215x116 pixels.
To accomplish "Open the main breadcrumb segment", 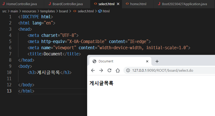I will coord(14,11).
